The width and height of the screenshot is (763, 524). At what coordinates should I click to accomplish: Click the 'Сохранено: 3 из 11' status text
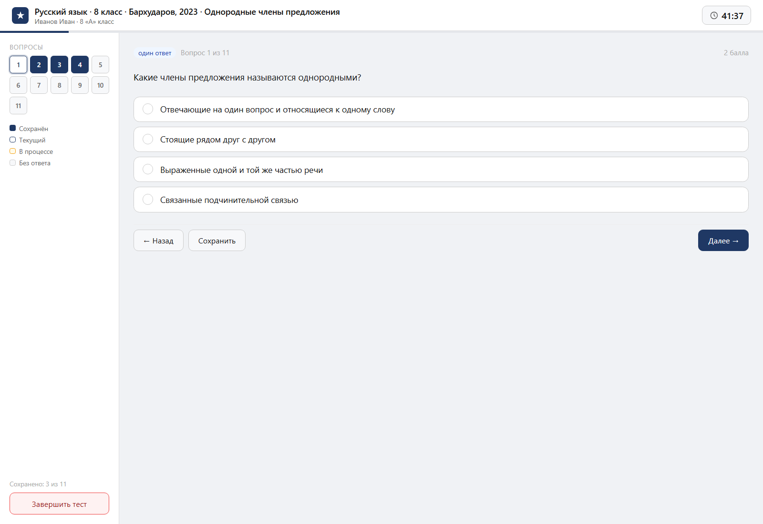coord(38,484)
